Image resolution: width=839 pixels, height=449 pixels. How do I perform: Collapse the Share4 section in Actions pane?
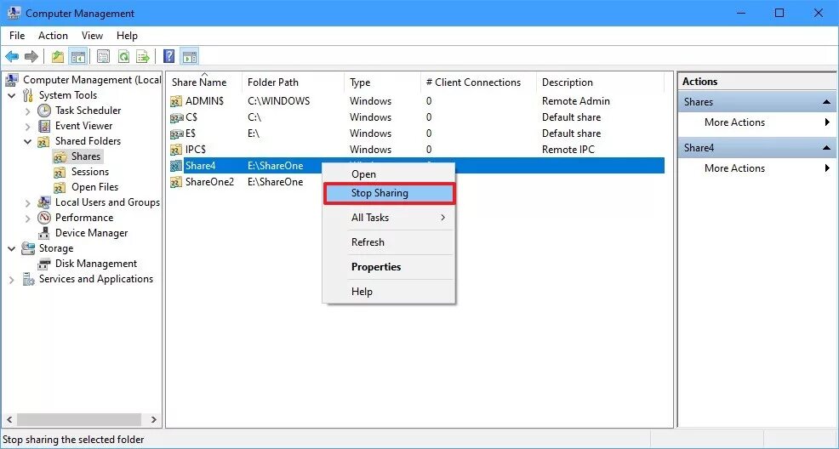point(827,148)
